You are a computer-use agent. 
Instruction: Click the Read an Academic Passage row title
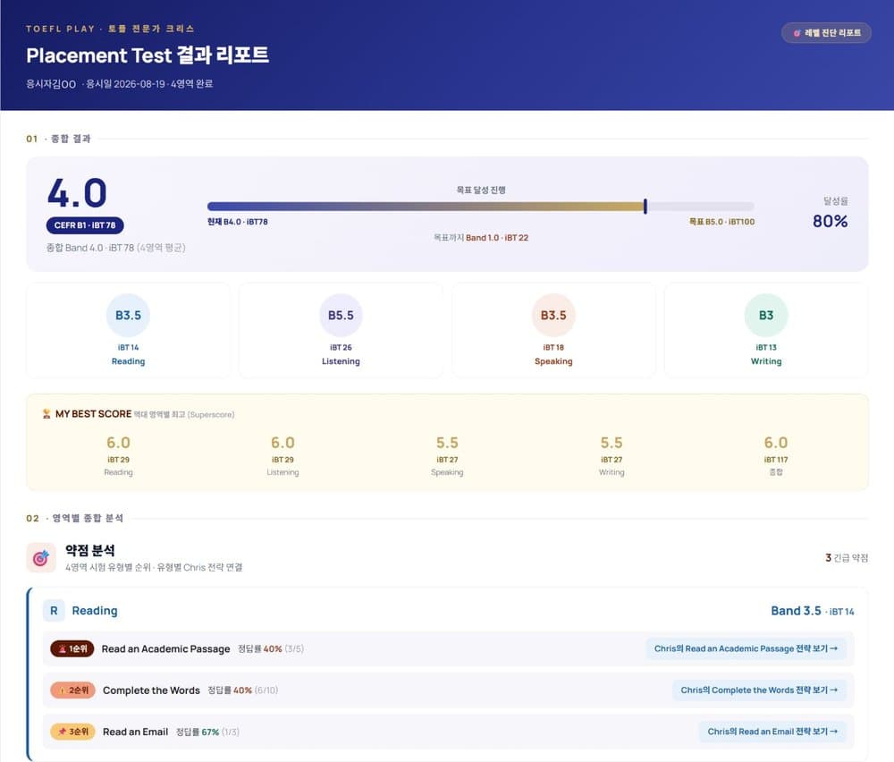[x=166, y=649]
